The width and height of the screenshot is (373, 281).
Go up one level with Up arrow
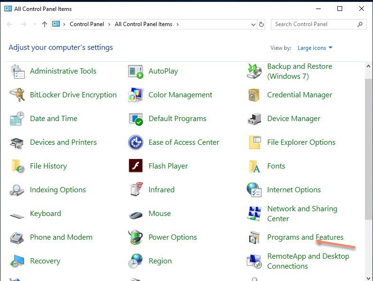[x=45, y=24]
